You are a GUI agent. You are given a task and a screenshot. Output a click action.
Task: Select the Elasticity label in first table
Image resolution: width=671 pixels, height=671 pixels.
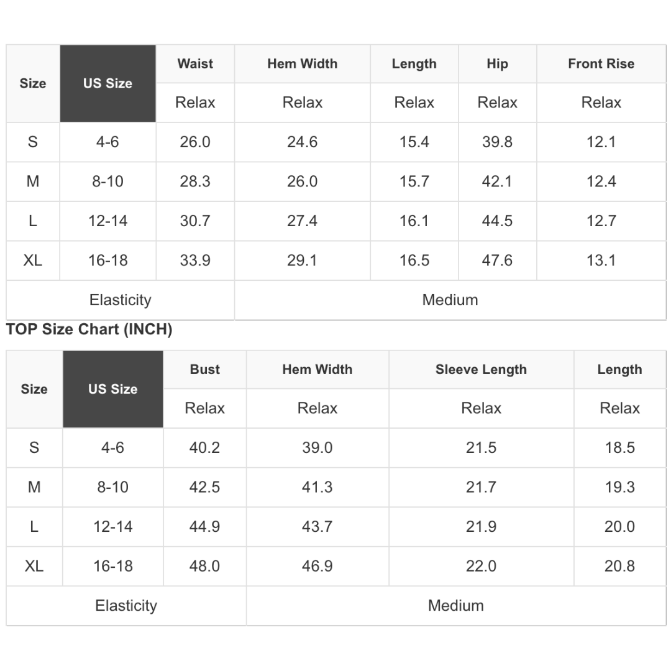pos(121,300)
